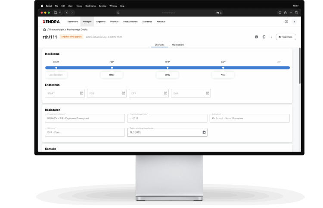Viewport: 323px width, 208px height.
Task: Click the user avatar icon
Action: click(294, 21)
